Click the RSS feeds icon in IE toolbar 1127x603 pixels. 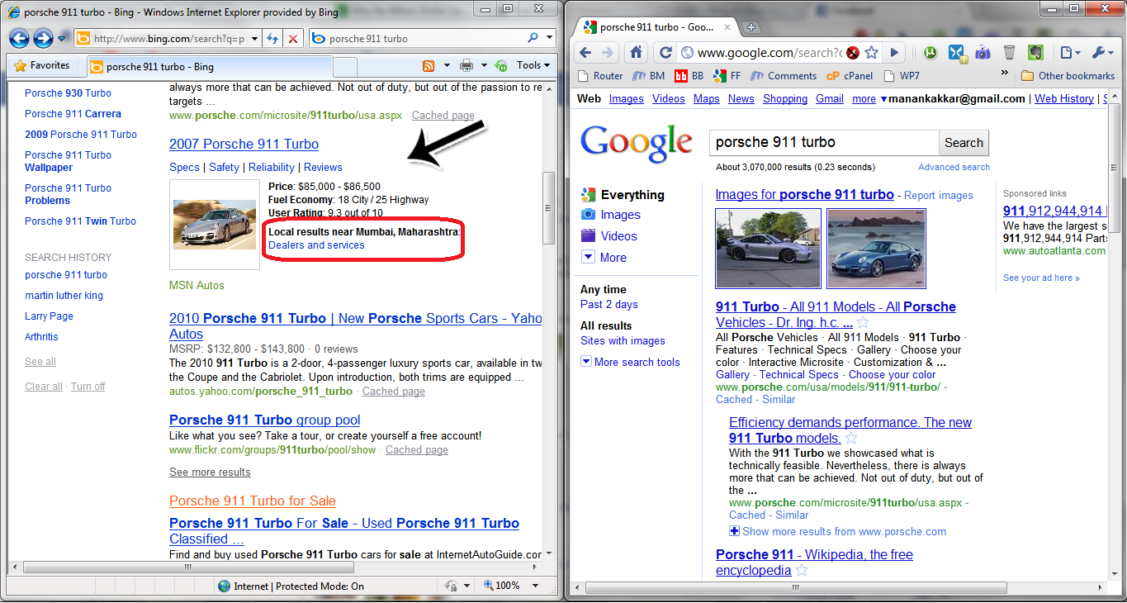pos(429,66)
